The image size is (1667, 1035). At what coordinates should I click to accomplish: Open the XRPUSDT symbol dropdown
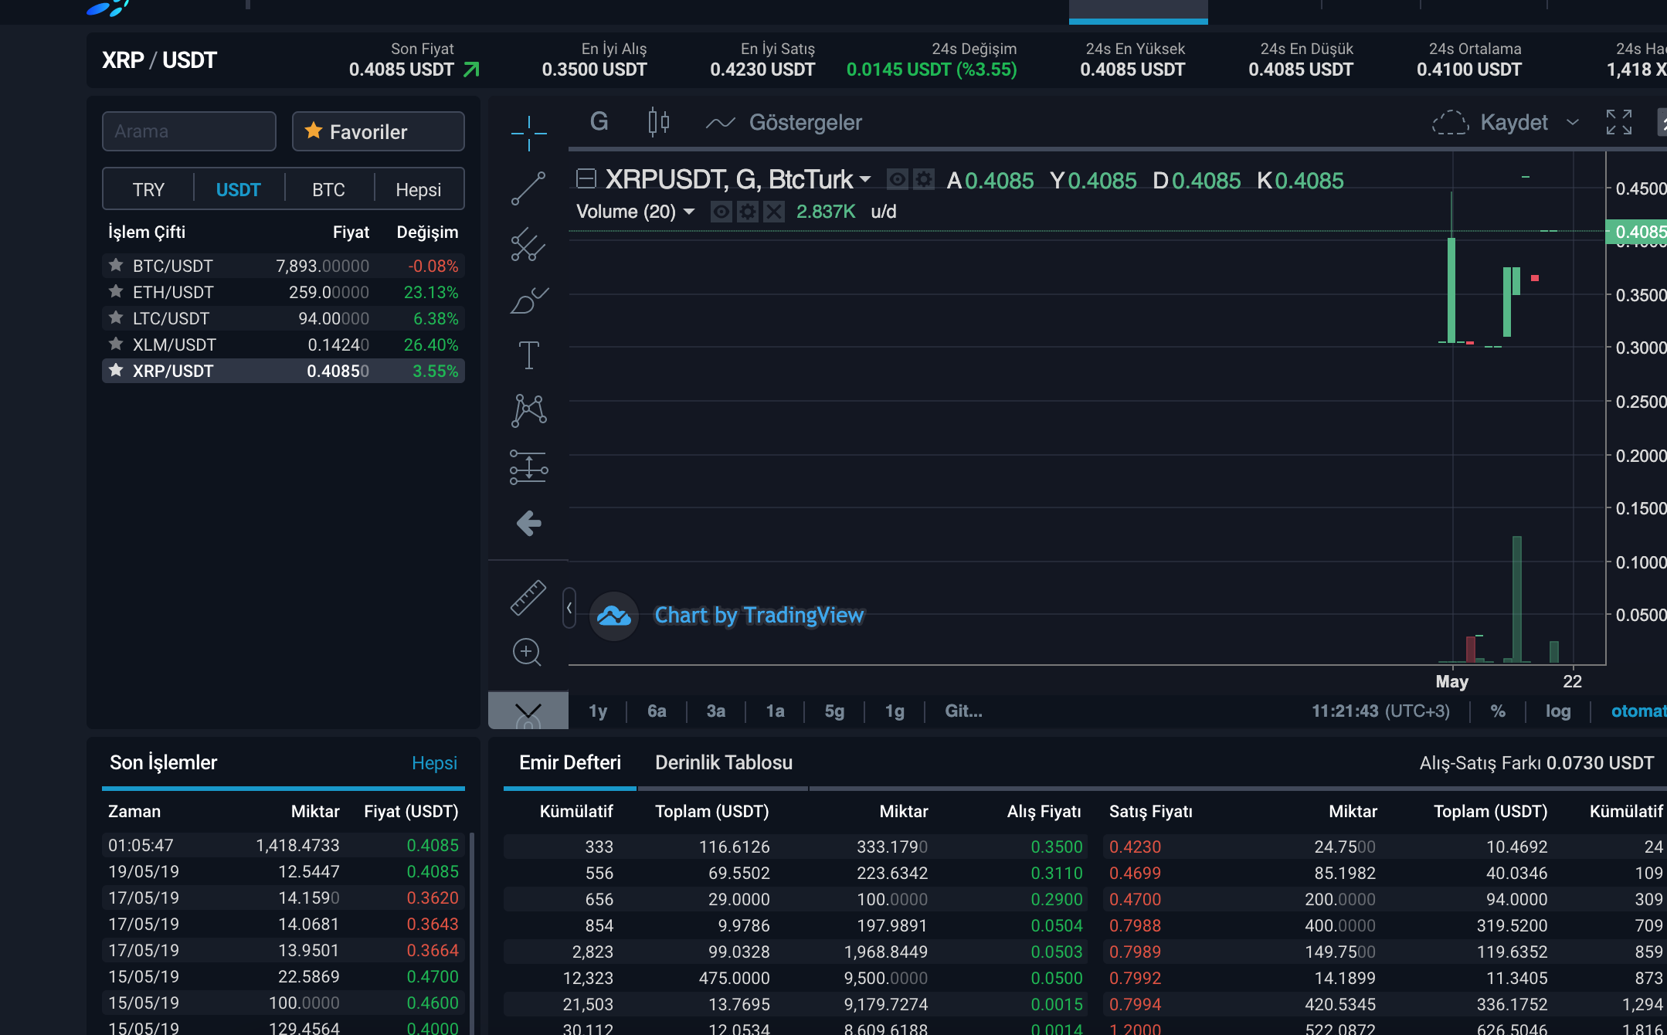point(865,179)
